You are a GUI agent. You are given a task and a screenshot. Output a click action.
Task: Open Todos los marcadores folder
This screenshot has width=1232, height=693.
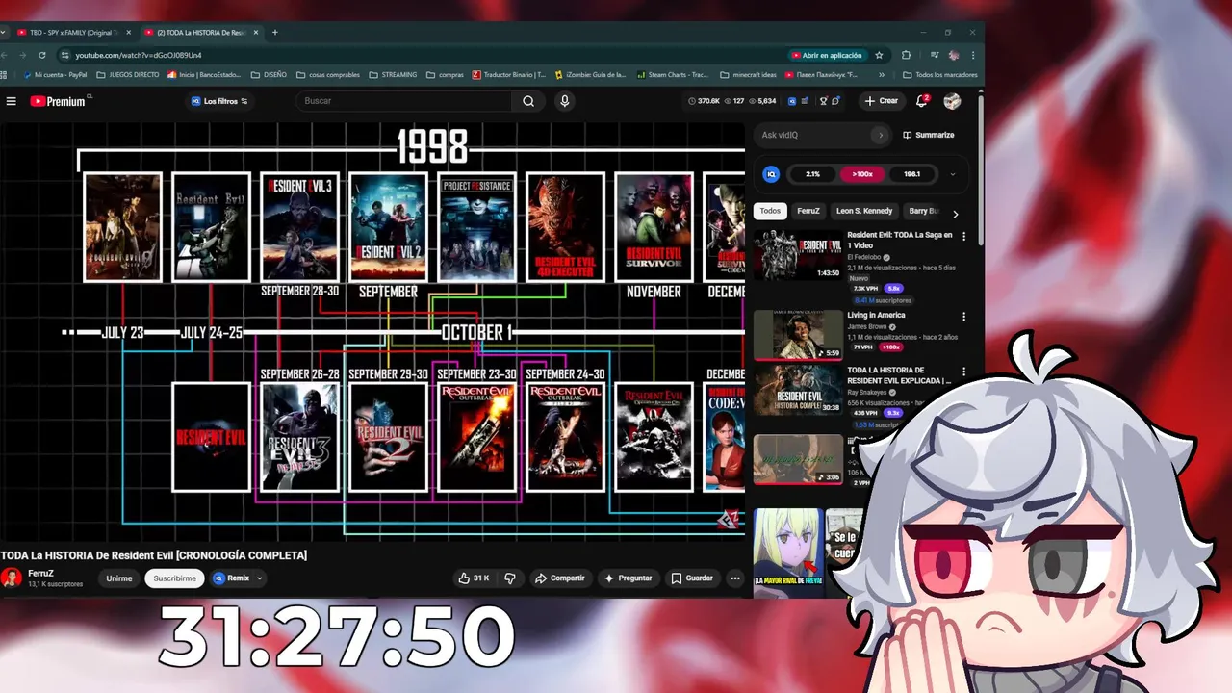click(x=940, y=74)
